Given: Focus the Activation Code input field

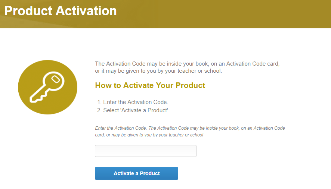Looking at the screenshot, I should (145, 151).
